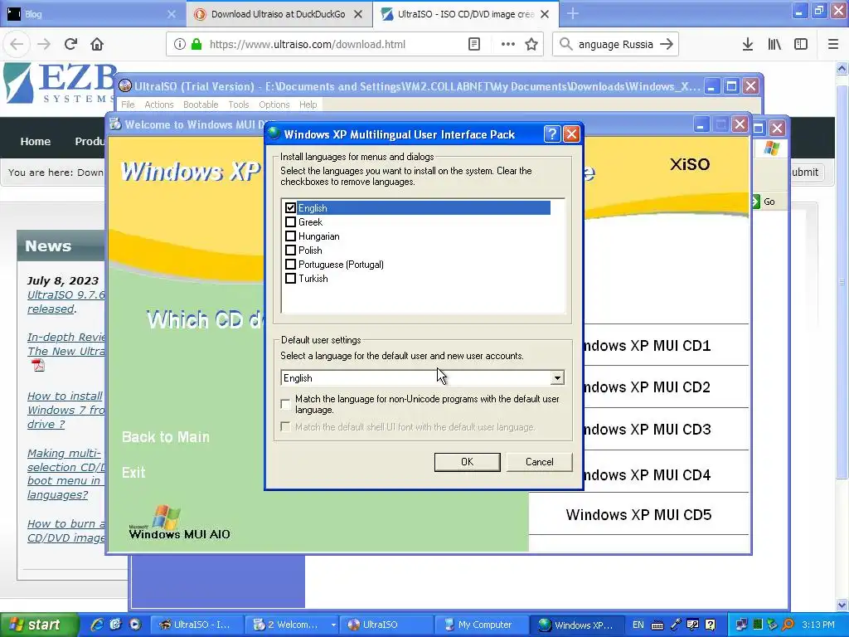Open the Tools menu in UltraISO
Viewport: 849px width, 637px height.
tap(238, 105)
